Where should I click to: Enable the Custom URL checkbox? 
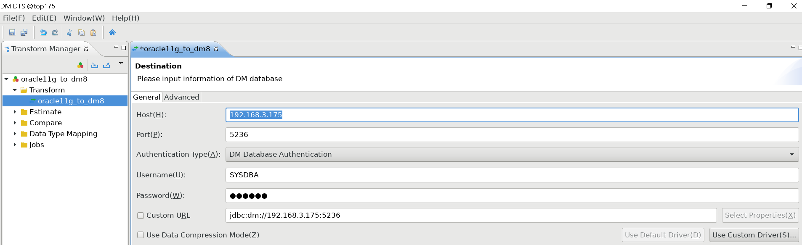(141, 216)
